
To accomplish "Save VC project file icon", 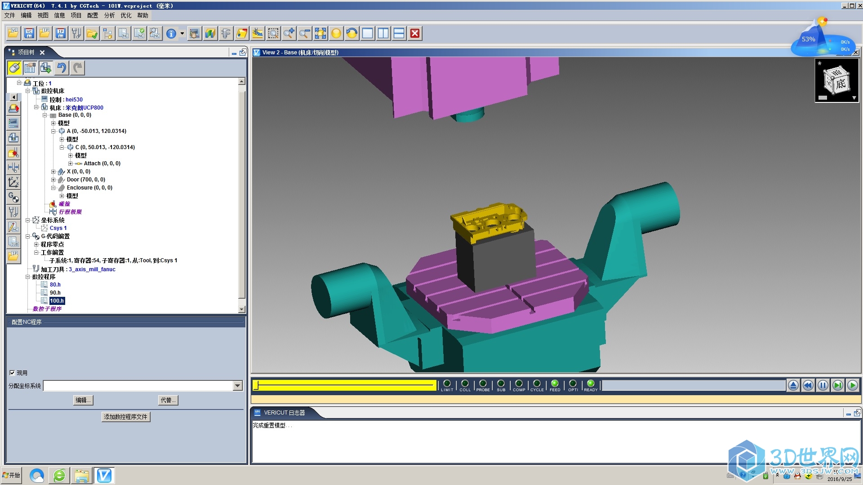I will pyautogui.click(x=29, y=33).
